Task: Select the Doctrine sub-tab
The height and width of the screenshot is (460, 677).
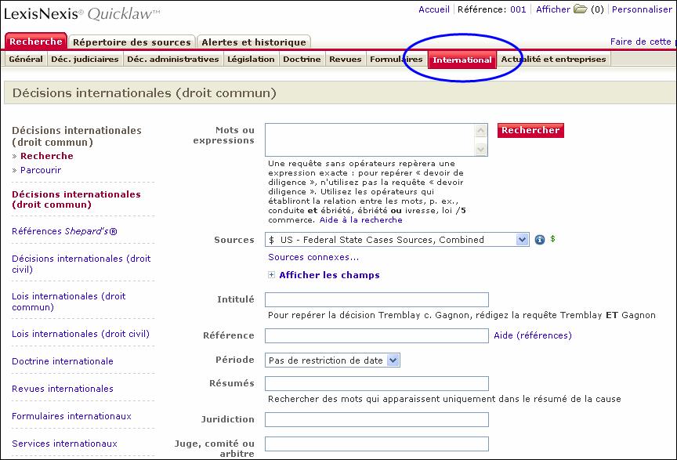Action: (302, 60)
